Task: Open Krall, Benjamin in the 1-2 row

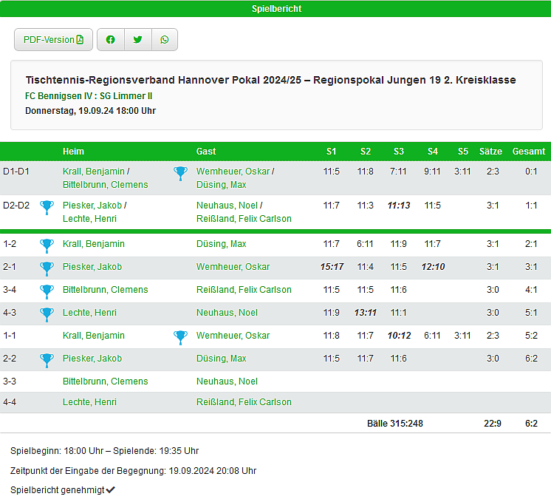Action: (94, 244)
